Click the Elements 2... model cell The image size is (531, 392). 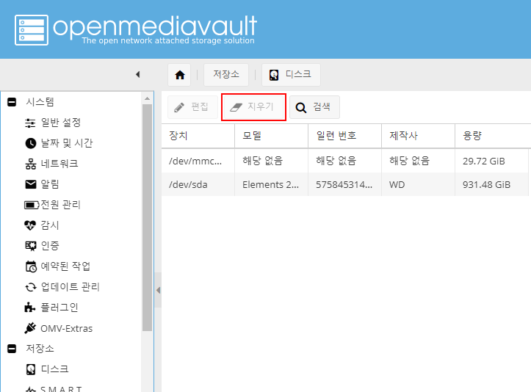tap(271, 184)
